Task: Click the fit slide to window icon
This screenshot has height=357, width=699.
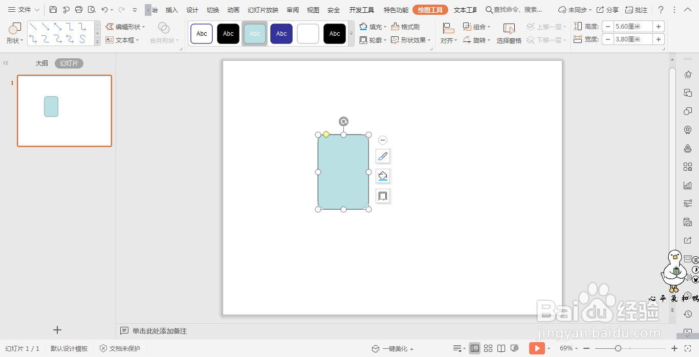Action: (x=688, y=348)
